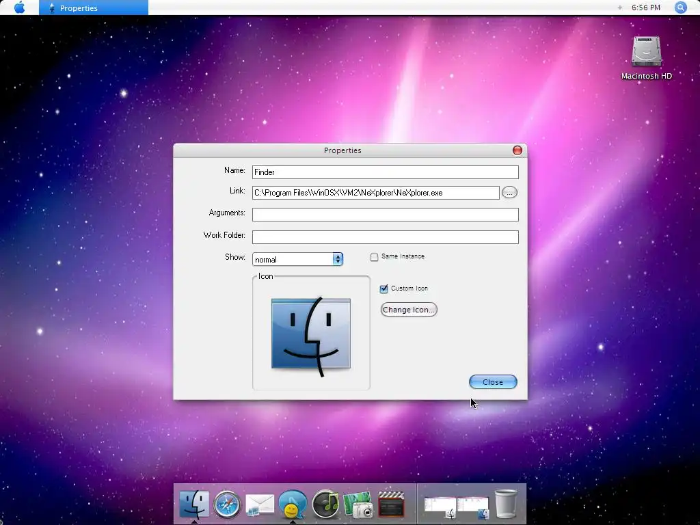
Task: Click the first window thumbnail in dock
Action: [x=440, y=508]
